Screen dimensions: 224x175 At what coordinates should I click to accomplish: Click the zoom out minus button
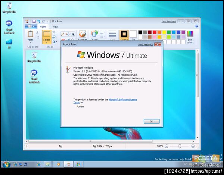[167, 146]
